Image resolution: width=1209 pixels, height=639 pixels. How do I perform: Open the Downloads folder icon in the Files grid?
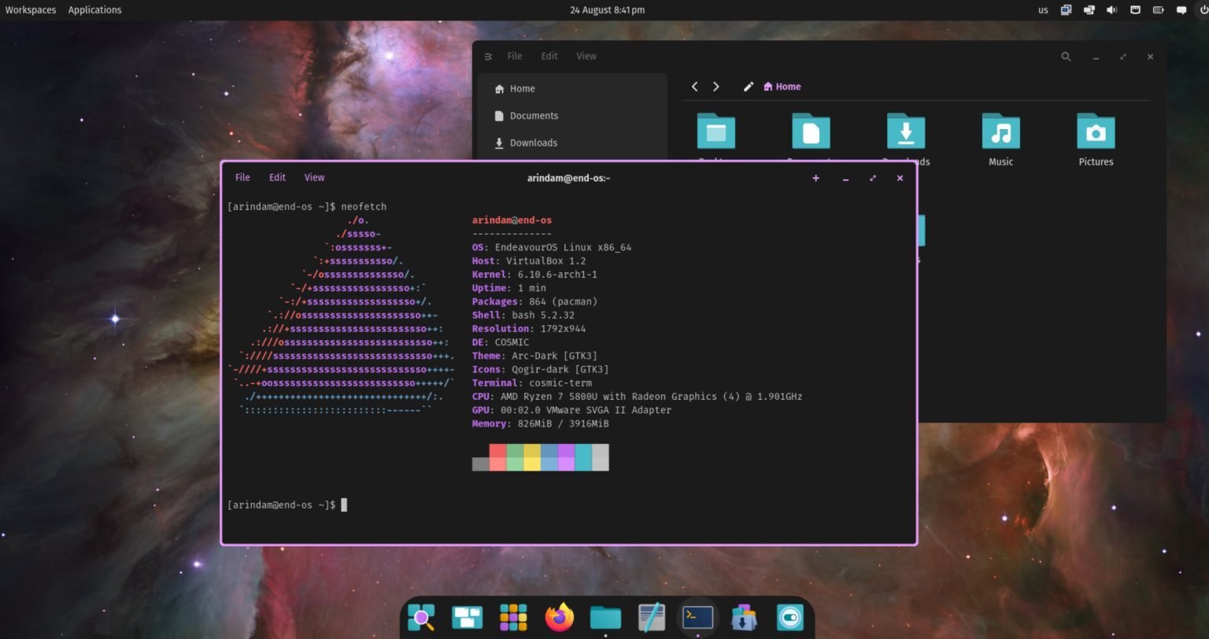906,131
